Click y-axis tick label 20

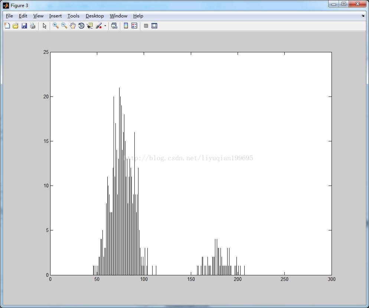pyautogui.click(x=46, y=97)
